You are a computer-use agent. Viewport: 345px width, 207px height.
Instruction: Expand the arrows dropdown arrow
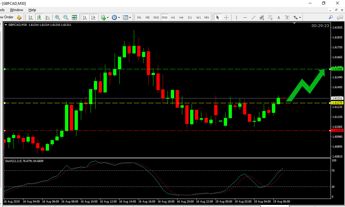300,18
